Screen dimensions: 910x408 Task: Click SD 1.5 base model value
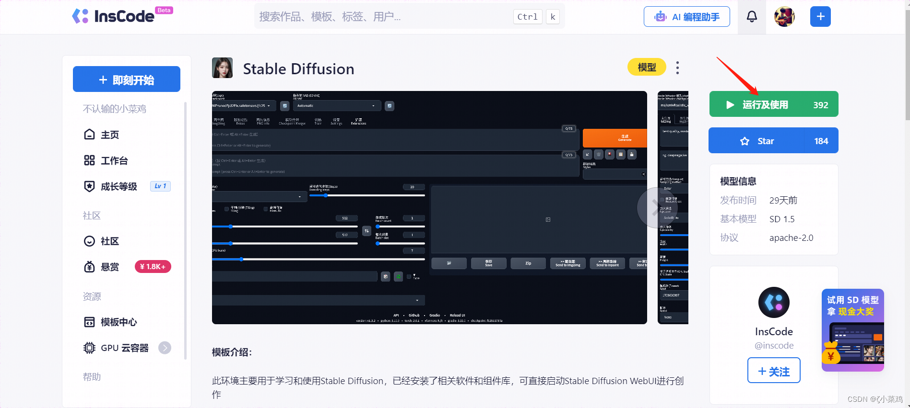click(782, 219)
